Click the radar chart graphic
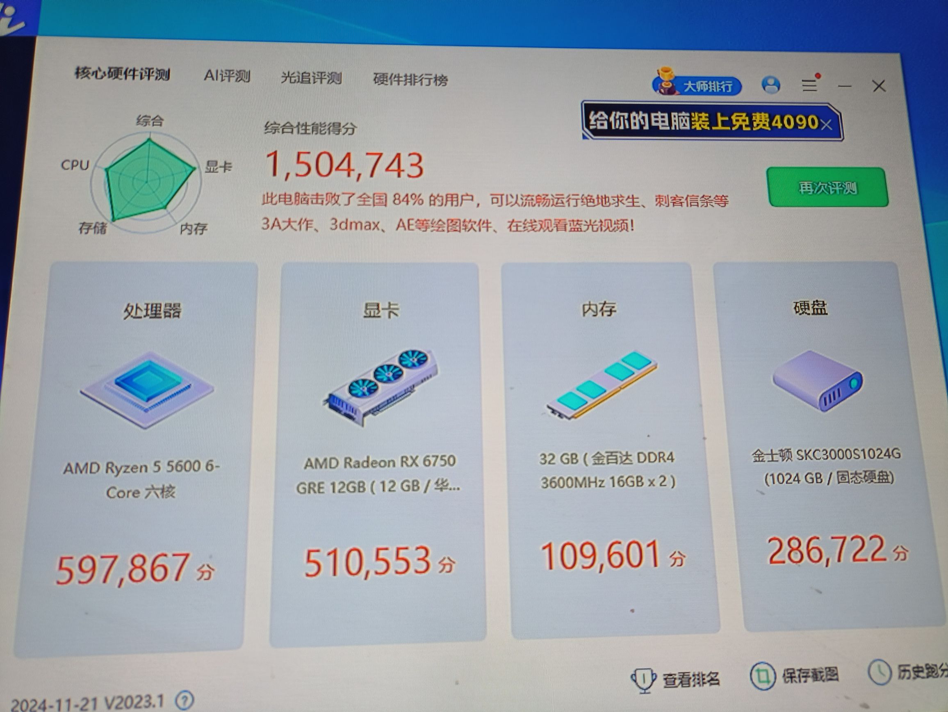948x712 pixels. [x=146, y=183]
